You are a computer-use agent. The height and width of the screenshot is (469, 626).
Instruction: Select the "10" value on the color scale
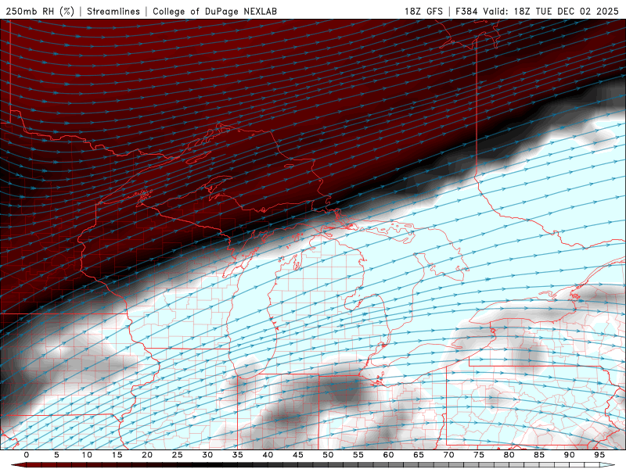[x=87, y=455]
